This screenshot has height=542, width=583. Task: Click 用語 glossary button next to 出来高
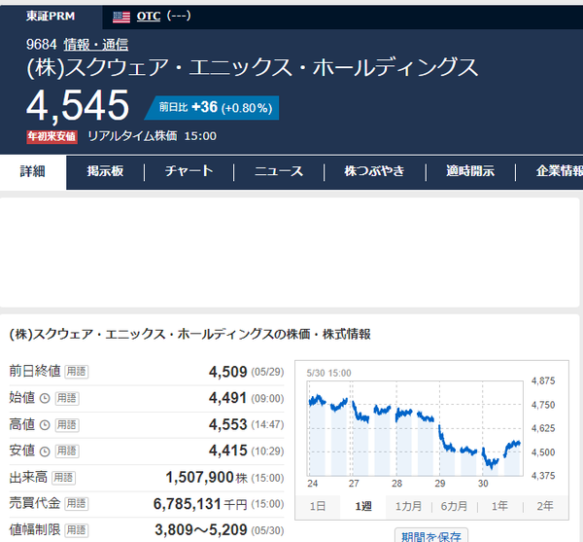click(x=63, y=478)
